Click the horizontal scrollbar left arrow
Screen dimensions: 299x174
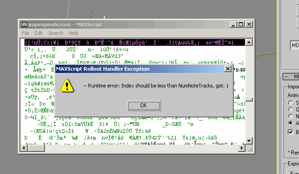tap(24, 148)
